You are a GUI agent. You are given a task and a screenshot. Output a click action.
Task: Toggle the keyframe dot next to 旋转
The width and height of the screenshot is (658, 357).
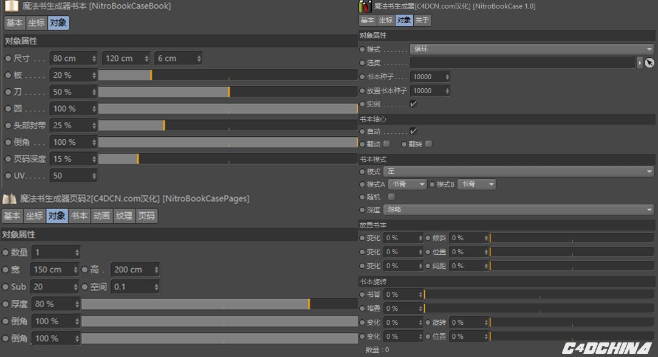[x=428, y=322]
